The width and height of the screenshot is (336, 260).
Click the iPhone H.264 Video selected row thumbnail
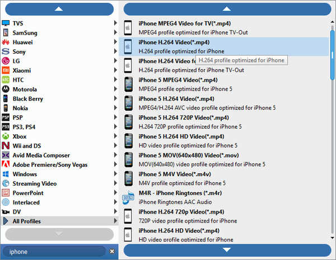click(128, 46)
